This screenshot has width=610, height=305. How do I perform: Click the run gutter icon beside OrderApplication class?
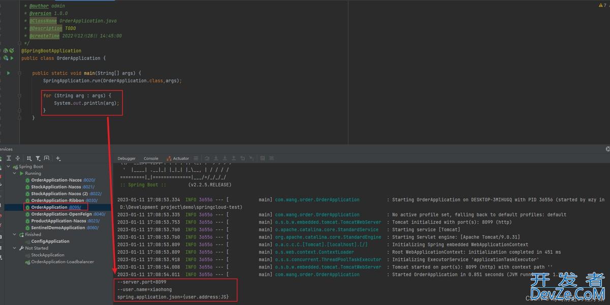[12, 58]
